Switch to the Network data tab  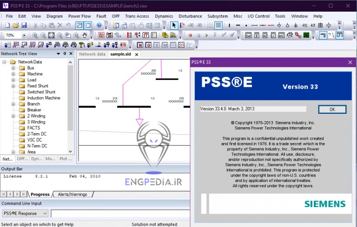click(x=92, y=54)
